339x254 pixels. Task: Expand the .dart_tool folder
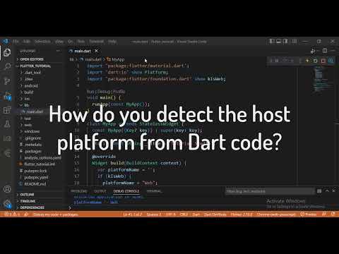(32, 73)
